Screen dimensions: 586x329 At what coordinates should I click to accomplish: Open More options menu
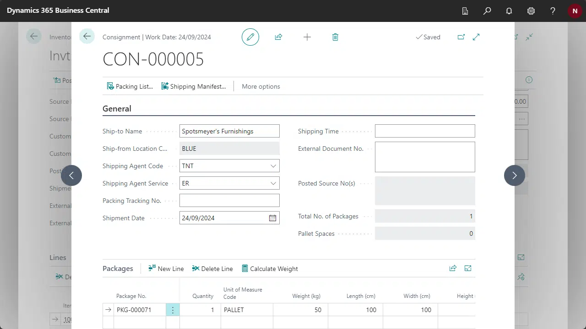tap(261, 86)
